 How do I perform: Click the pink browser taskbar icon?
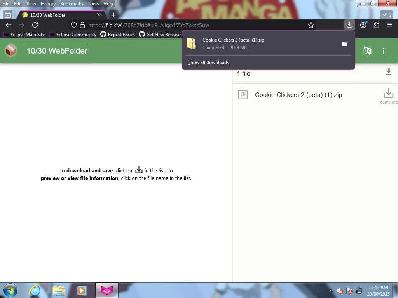pos(107,290)
